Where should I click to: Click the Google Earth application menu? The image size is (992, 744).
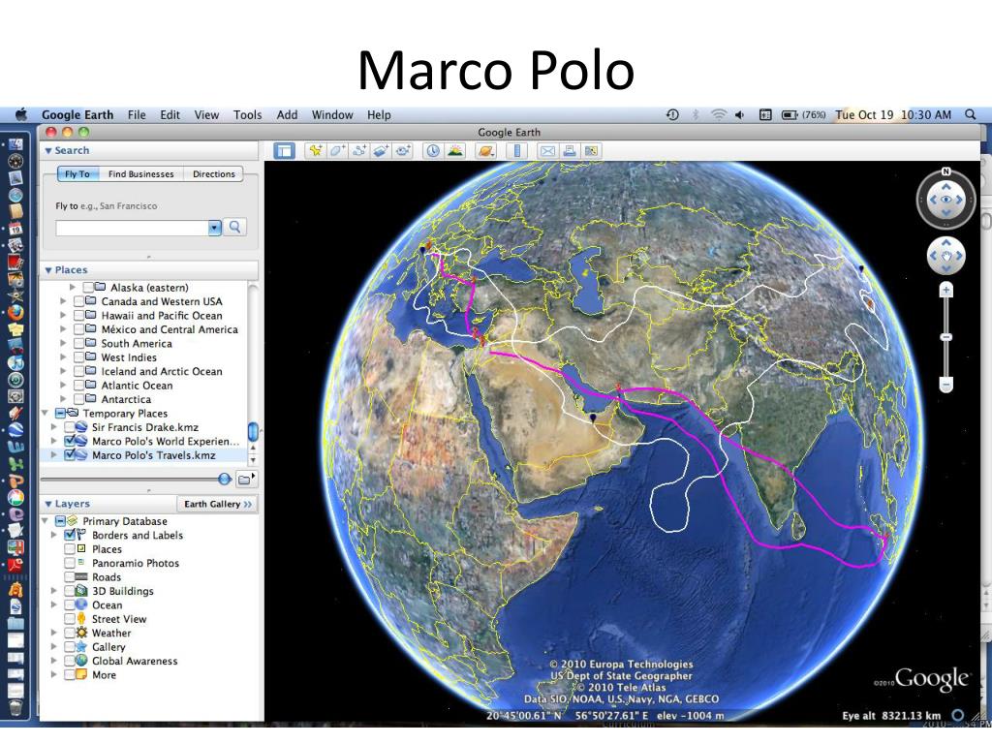77,114
